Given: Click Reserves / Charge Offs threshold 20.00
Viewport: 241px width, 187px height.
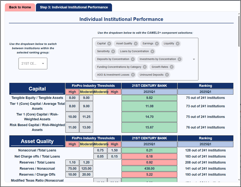Looking at the screenshot, I should pyautogui.click(x=87, y=174).
